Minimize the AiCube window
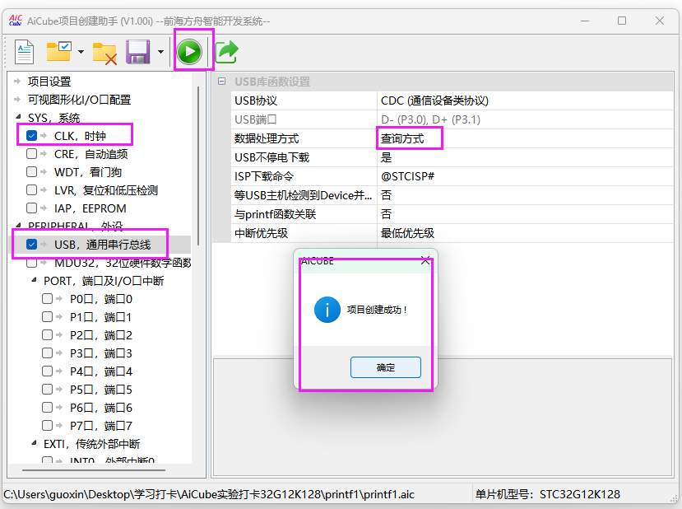 pyautogui.click(x=585, y=21)
